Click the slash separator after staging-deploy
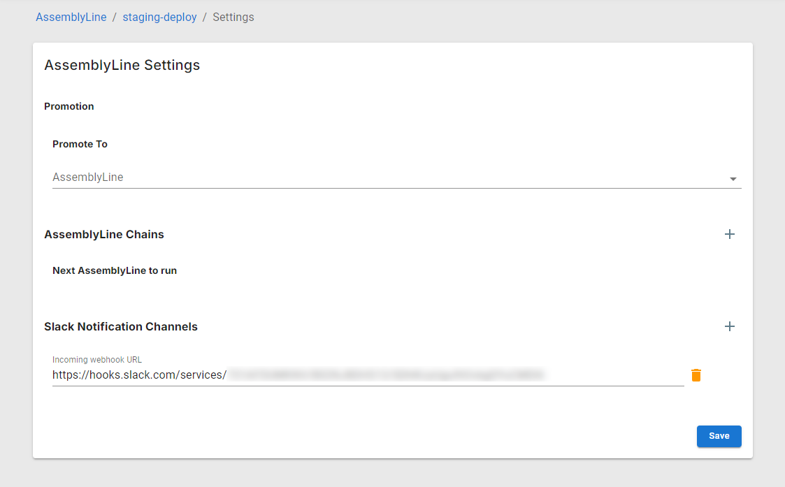 [x=205, y=17]
